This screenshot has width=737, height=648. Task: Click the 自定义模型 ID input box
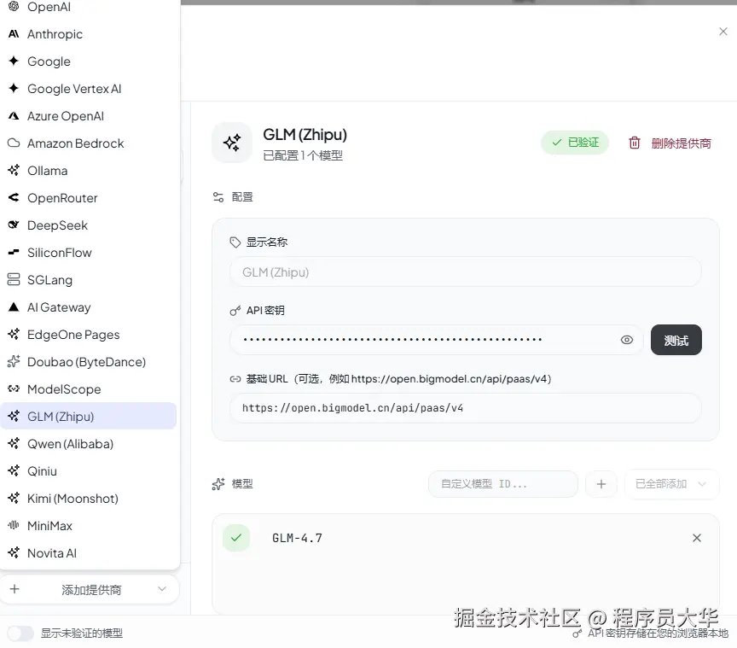(503, 484)
